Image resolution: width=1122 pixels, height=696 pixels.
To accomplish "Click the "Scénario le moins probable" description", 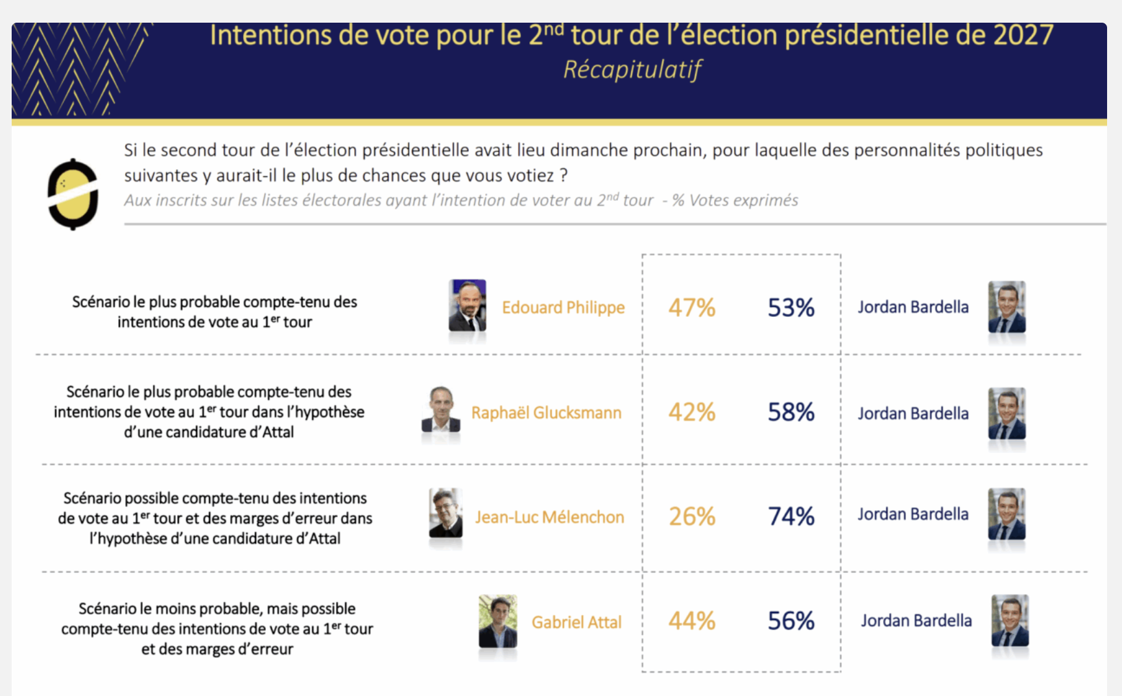I will [x=217, y=629].
